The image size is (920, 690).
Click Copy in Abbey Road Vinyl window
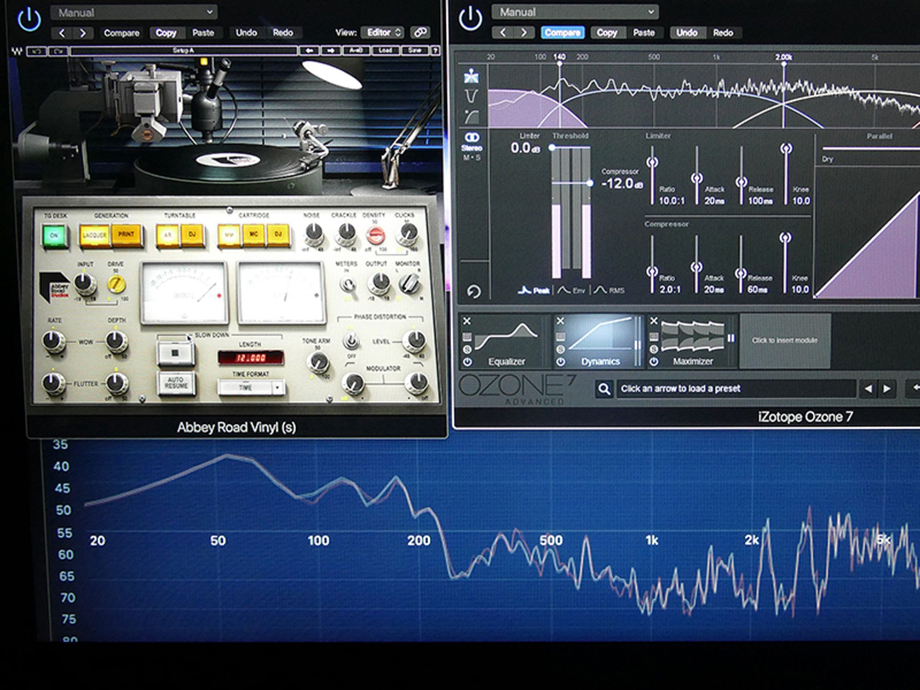click(166, 33)
